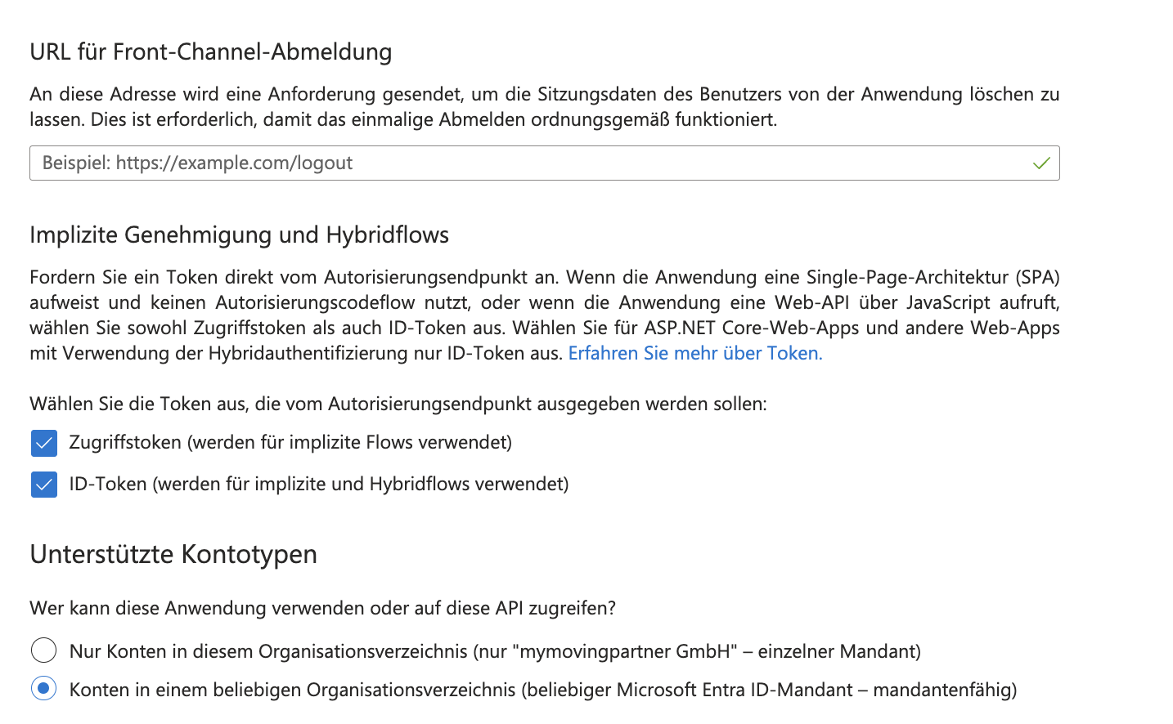The width and height of the screenshot is (1173, 724).
Task: Click the green validation checkmark icon
Action: tap(1040, 163)
